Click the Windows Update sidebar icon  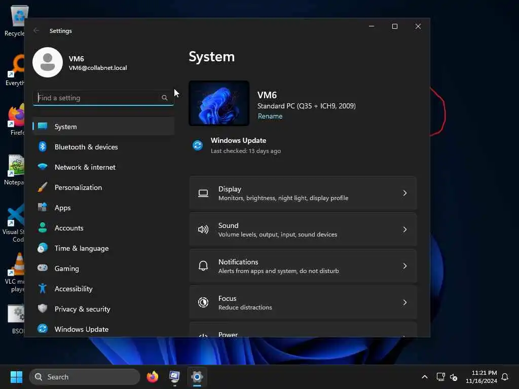coord(43,329)
